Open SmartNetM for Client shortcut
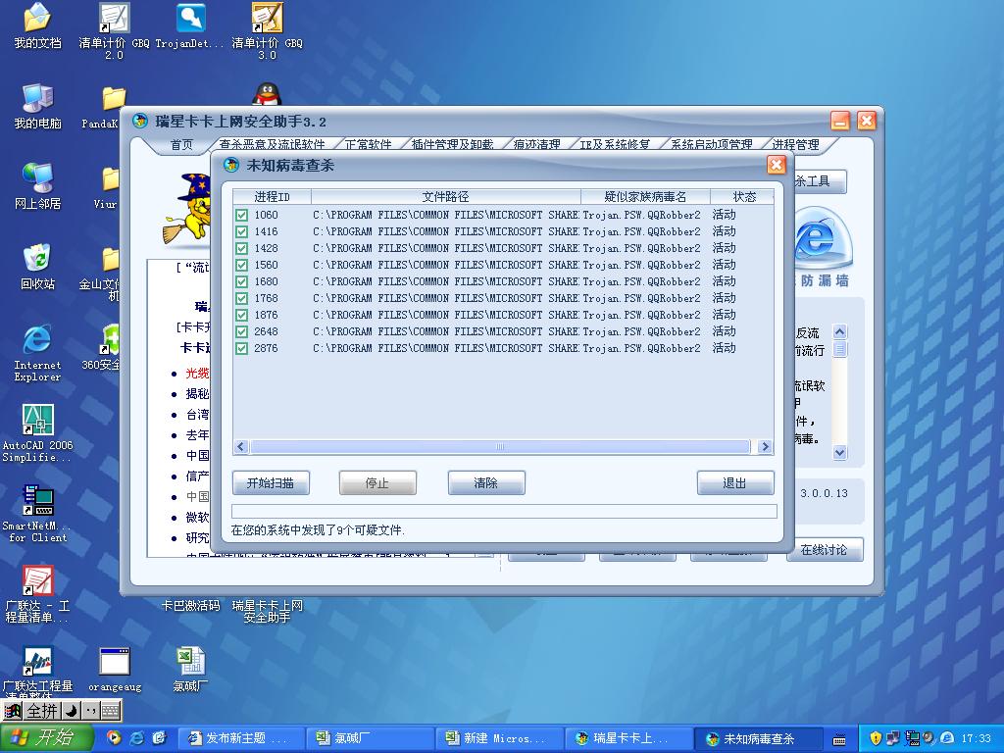The image size is (1004, 753). pos(37,514)
